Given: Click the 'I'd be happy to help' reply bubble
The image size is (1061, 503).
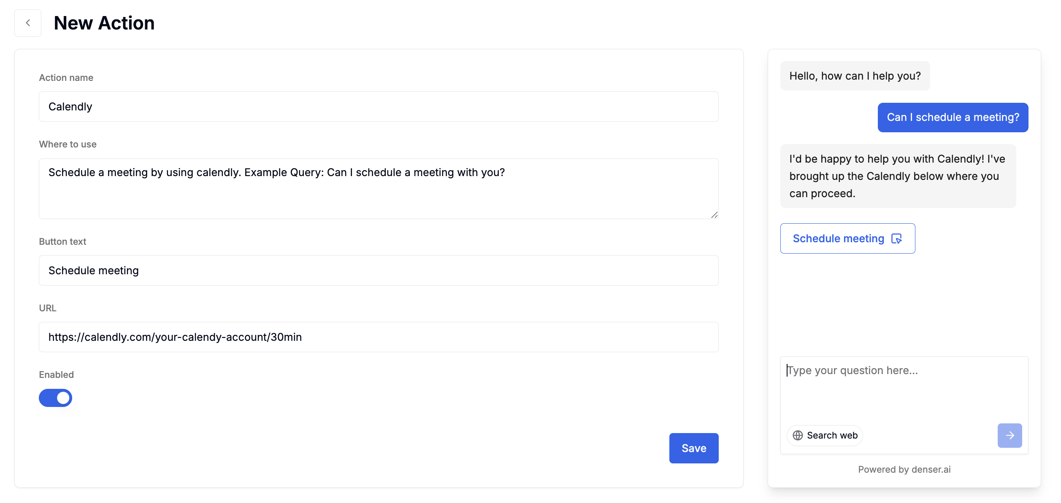Looking at the screenshot, I should tap(898, 176).
